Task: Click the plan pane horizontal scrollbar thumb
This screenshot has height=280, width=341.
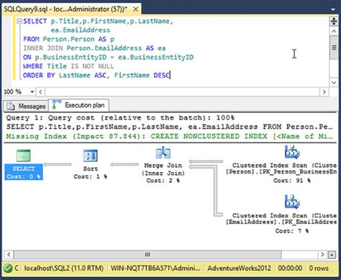Action: pyautogui.click(x=147, y=254)
